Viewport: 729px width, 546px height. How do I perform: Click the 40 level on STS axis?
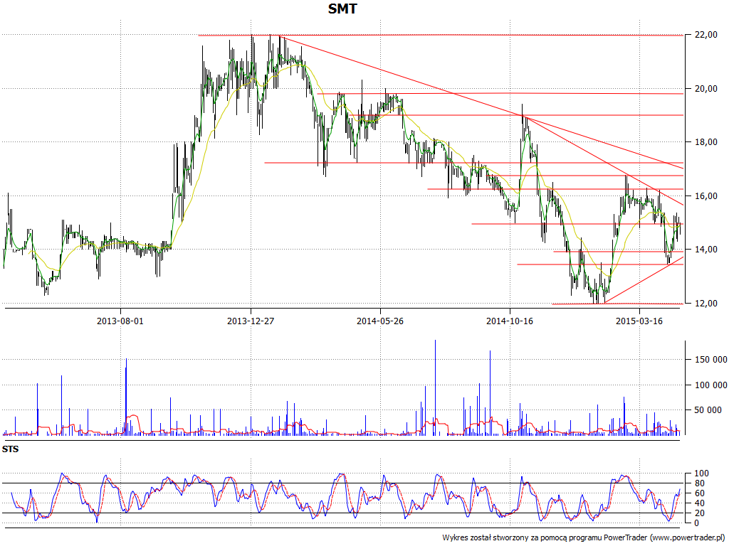699,503
